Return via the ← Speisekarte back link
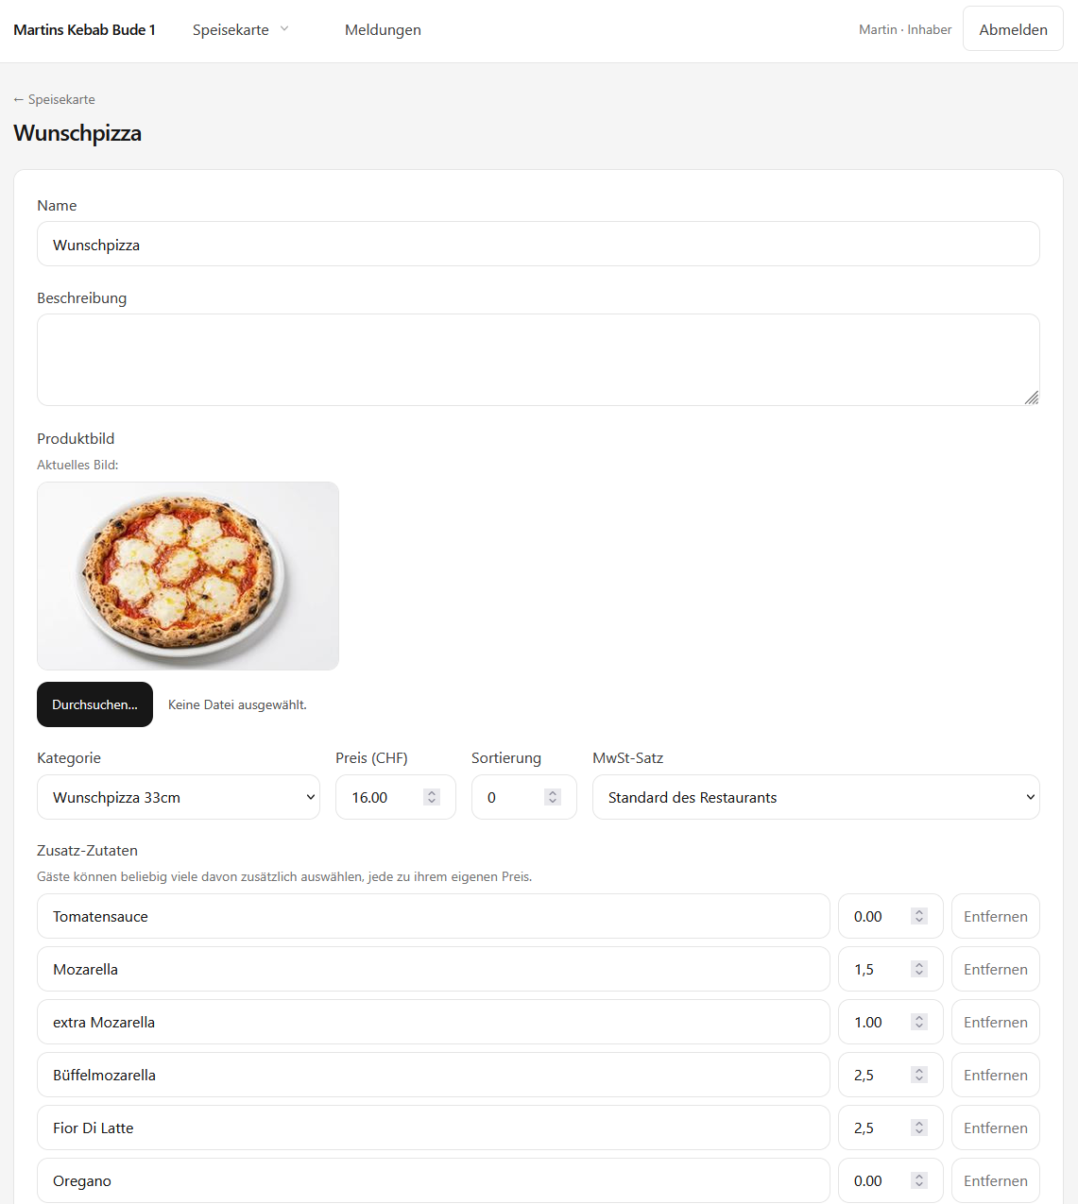Viewport: 1078px width, 1204px height. (54, 99)
